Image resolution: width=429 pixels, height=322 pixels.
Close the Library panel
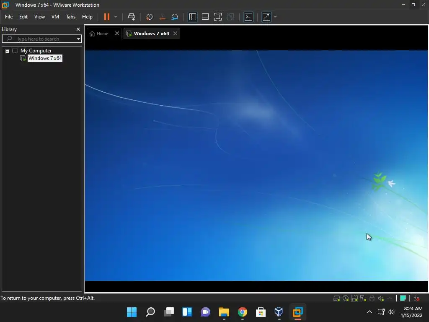(x=78, y=29)
